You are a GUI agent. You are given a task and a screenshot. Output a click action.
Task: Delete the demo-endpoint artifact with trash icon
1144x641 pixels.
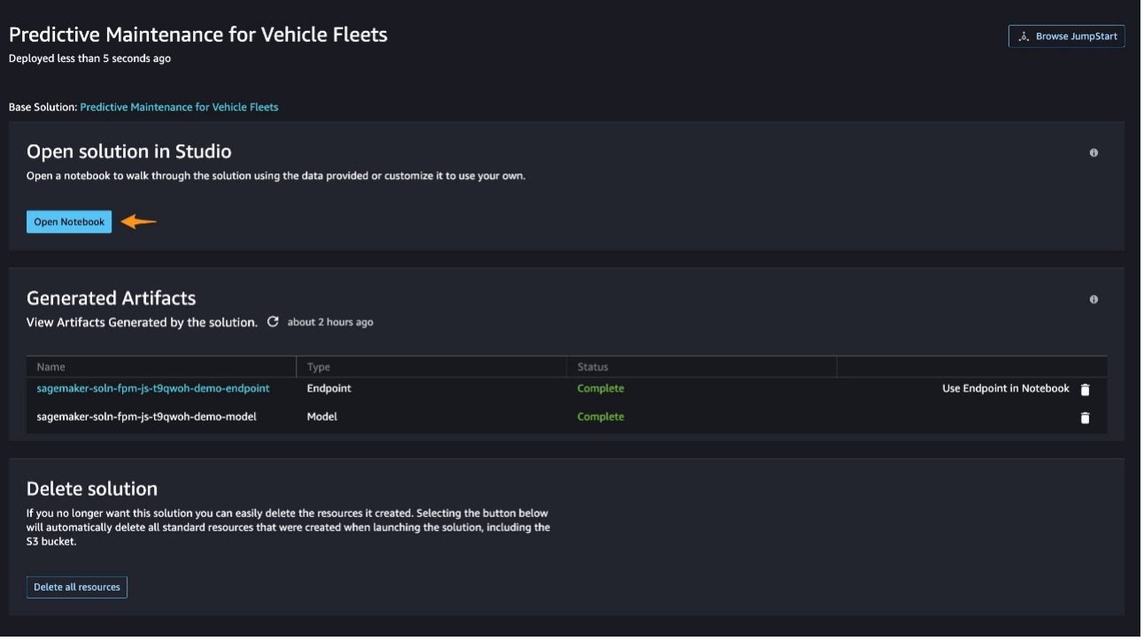[x=1086, y=390]
